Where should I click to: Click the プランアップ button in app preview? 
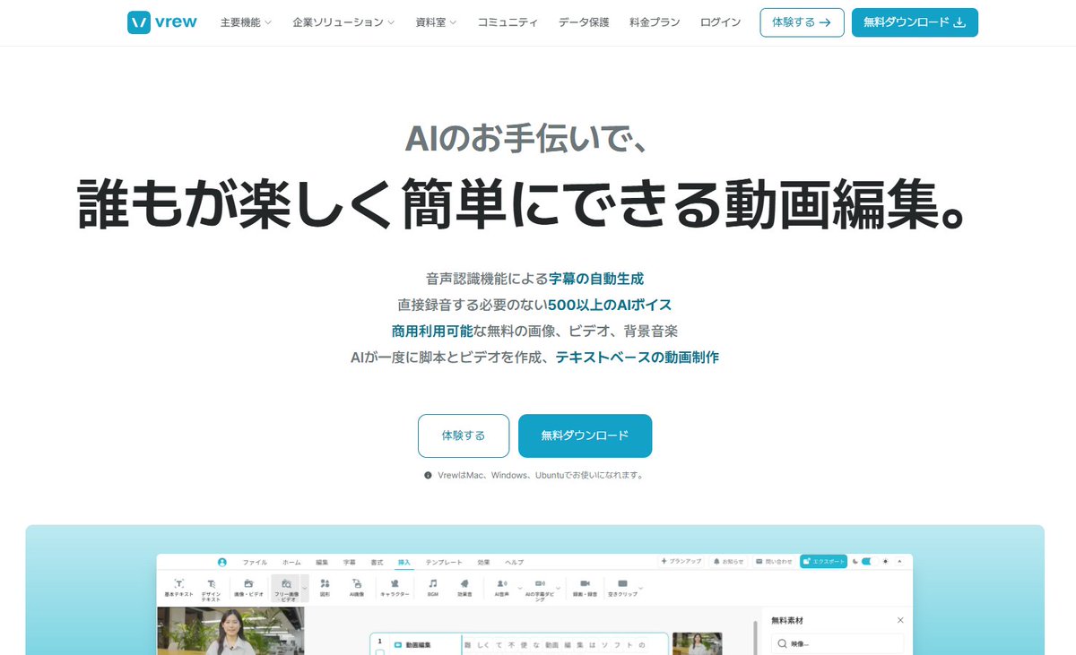point(681,561)
